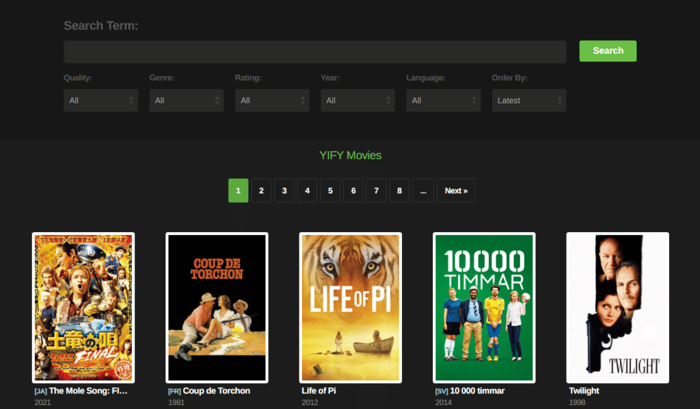Open the Genre dropdown
The image size is (700, 409).
[x=187, y=100]
